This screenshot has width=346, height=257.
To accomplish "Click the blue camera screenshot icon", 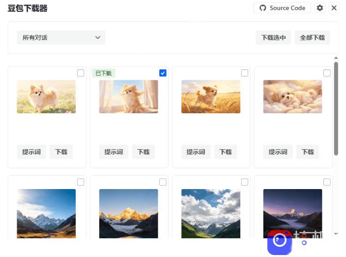I will pos(280,242).
